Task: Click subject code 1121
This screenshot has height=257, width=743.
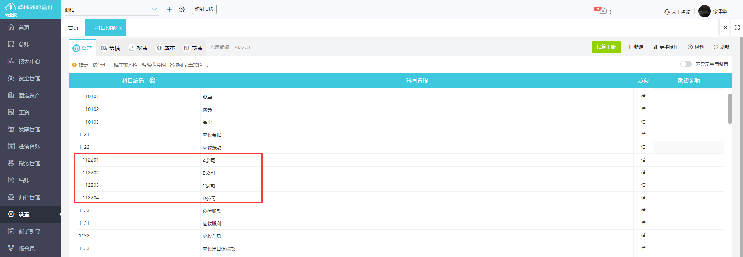Action: [x=84, y=134]
